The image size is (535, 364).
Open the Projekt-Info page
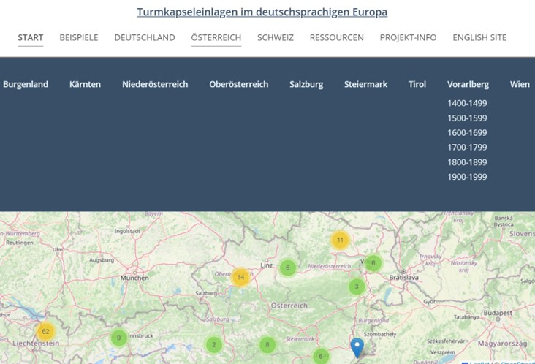[408, 37]
